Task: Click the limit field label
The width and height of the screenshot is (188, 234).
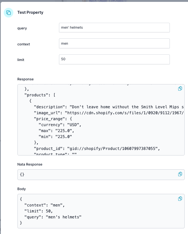Action: point(21,60)
